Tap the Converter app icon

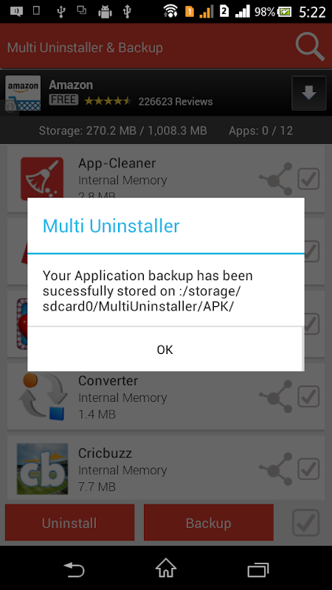[x=43, y=397]
